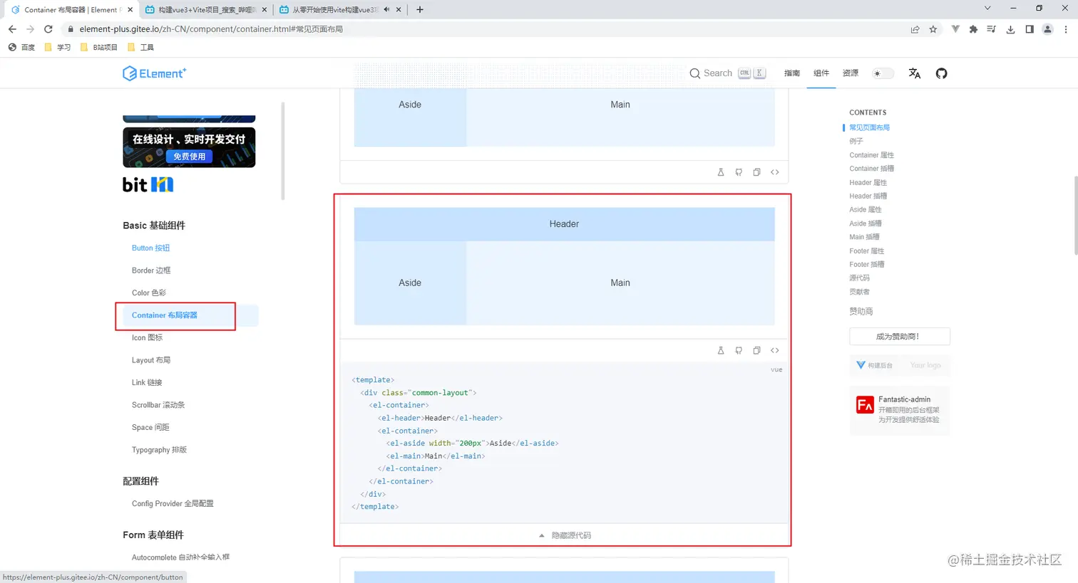Open the Chrome profile avatar
1078x583 pixels.
(x=1047, y=29)
